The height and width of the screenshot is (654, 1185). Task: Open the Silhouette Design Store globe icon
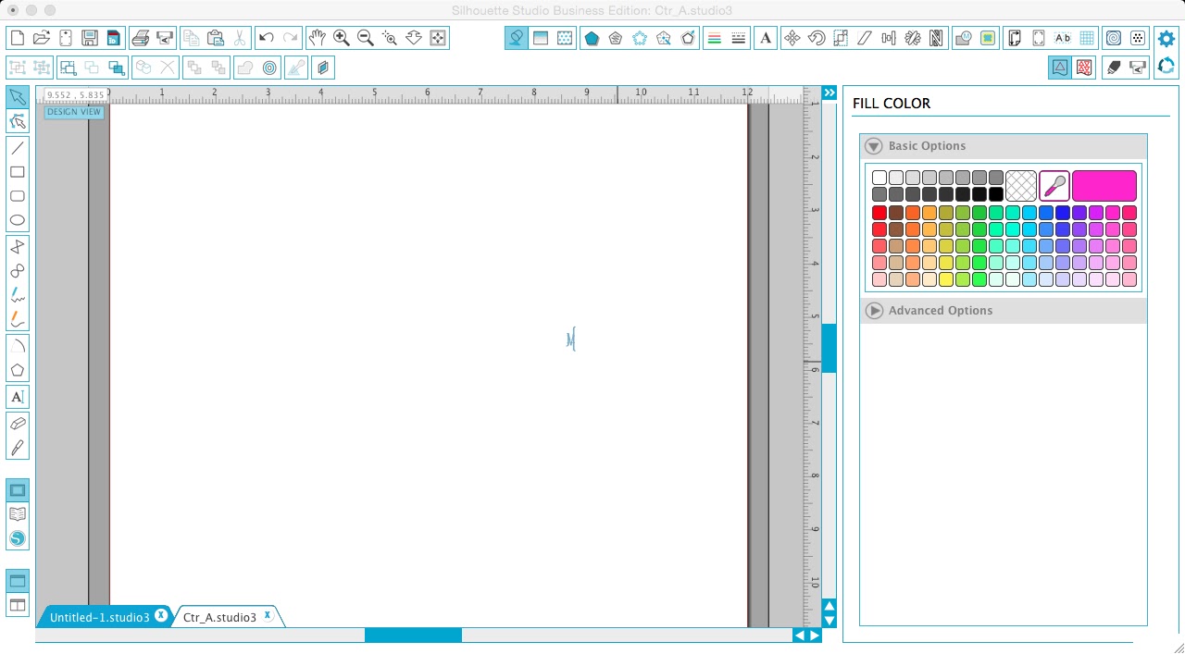[x=17, y=538]
